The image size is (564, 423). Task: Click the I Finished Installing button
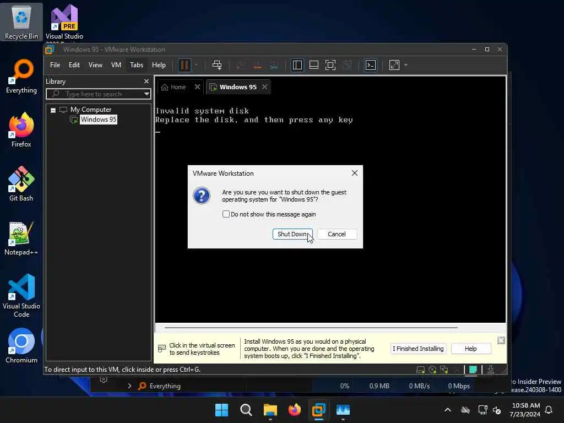pyautogui.click(x=418, y=349)
